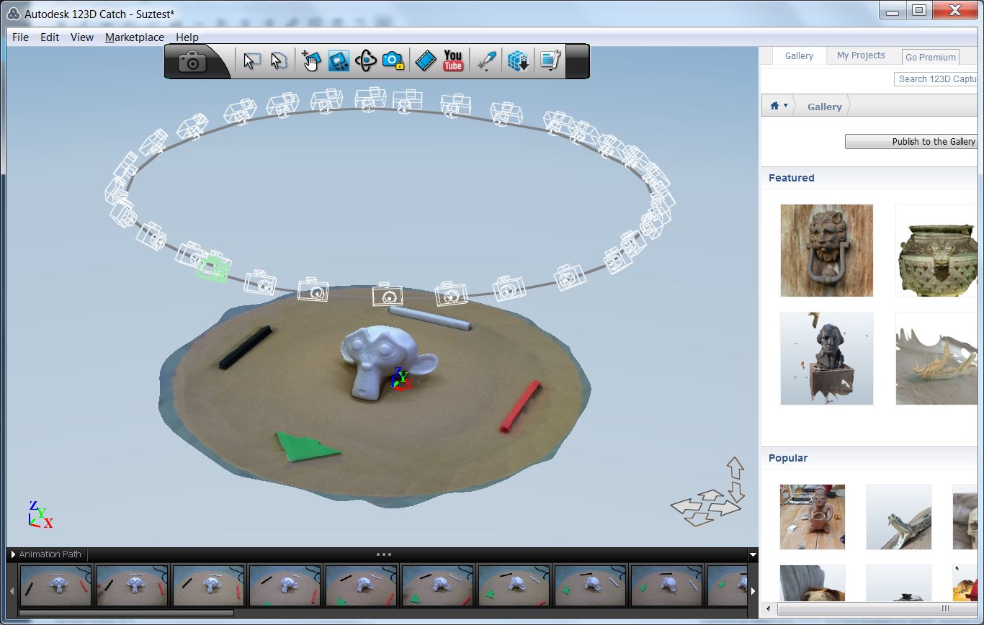This screenshot has height=625, width=984.
Task: Select the first photo thumbnail in the filmstrip
Action: click(55, 585)
